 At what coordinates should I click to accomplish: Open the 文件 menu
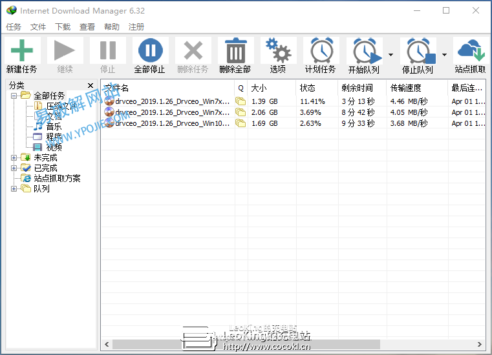pos(38,27)
